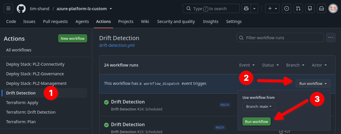Click the 24 workflow runs text
This screenshot has width=341, height=134.
121,65
